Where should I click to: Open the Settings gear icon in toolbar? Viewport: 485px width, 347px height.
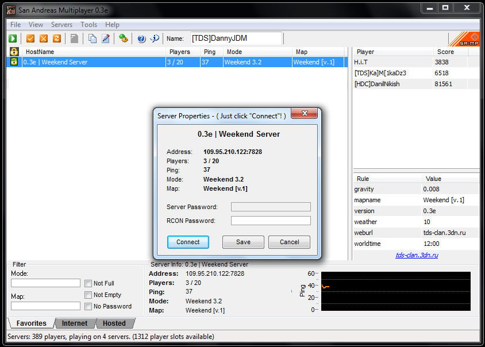tap(124, 38)
